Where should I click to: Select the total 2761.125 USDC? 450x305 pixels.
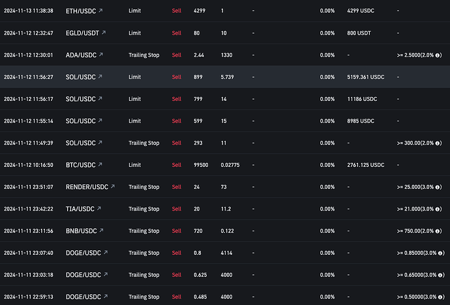point(366,165)
